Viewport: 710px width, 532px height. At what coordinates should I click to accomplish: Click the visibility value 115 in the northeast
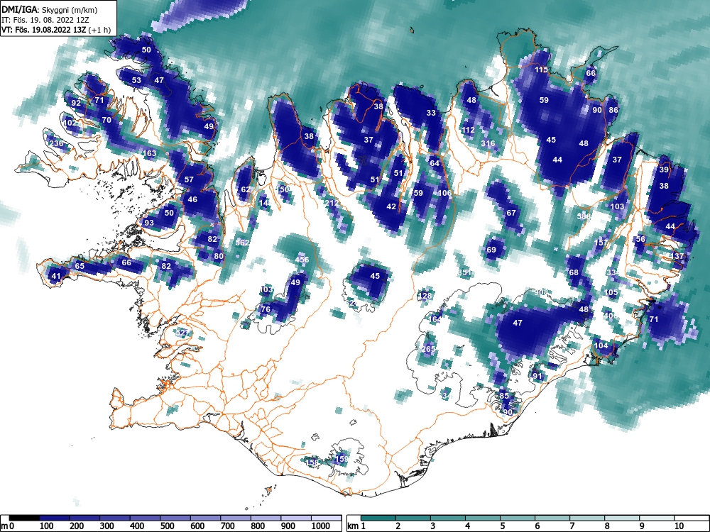(x=541, y=70)
